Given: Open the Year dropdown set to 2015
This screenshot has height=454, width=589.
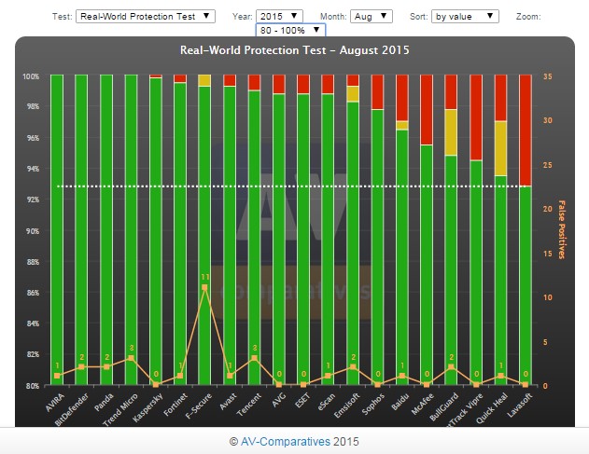Looking at the screenshot, I should click(x=279, y=17).
